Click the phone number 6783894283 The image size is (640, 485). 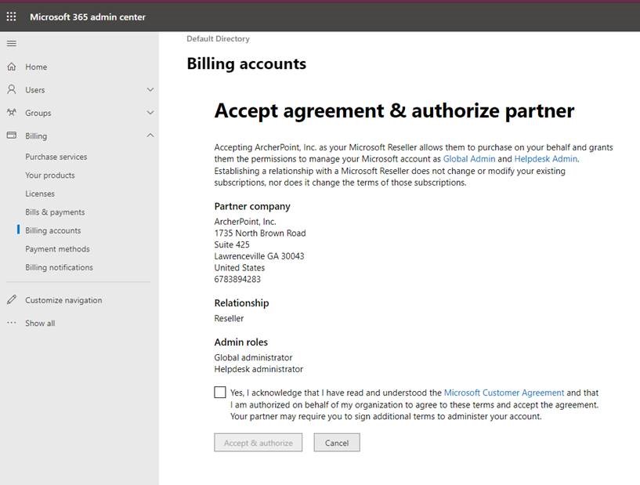[x=237, y=279]
